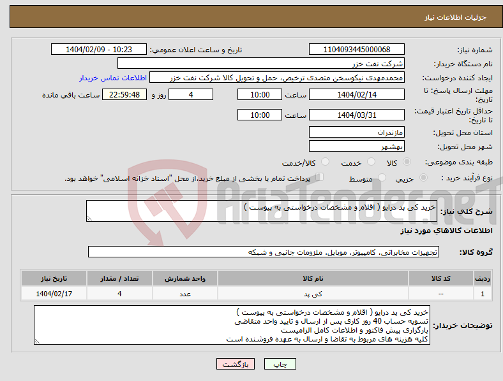The width and height of the screenshot is (503, 381).
Task: Click the resize handle of شرح کلی نیاز textarea
Action: (x=89, y=219)
